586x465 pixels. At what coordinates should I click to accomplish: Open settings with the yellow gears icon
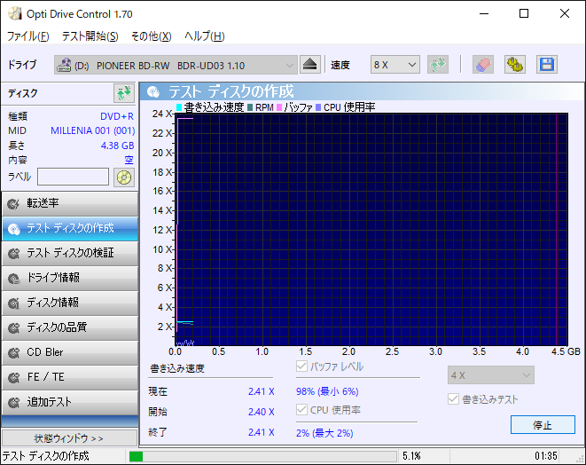(515, 65)
